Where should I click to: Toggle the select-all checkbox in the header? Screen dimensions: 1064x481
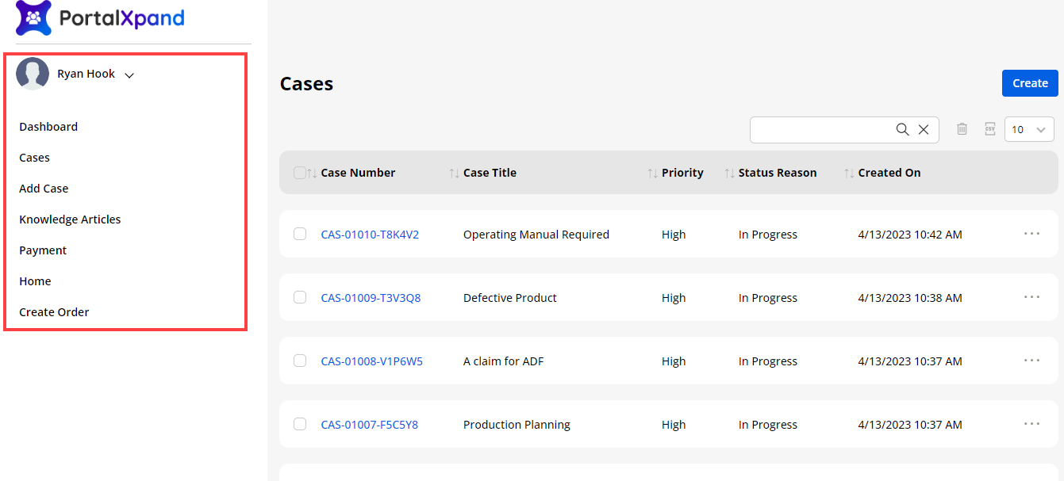coord(299,173)
